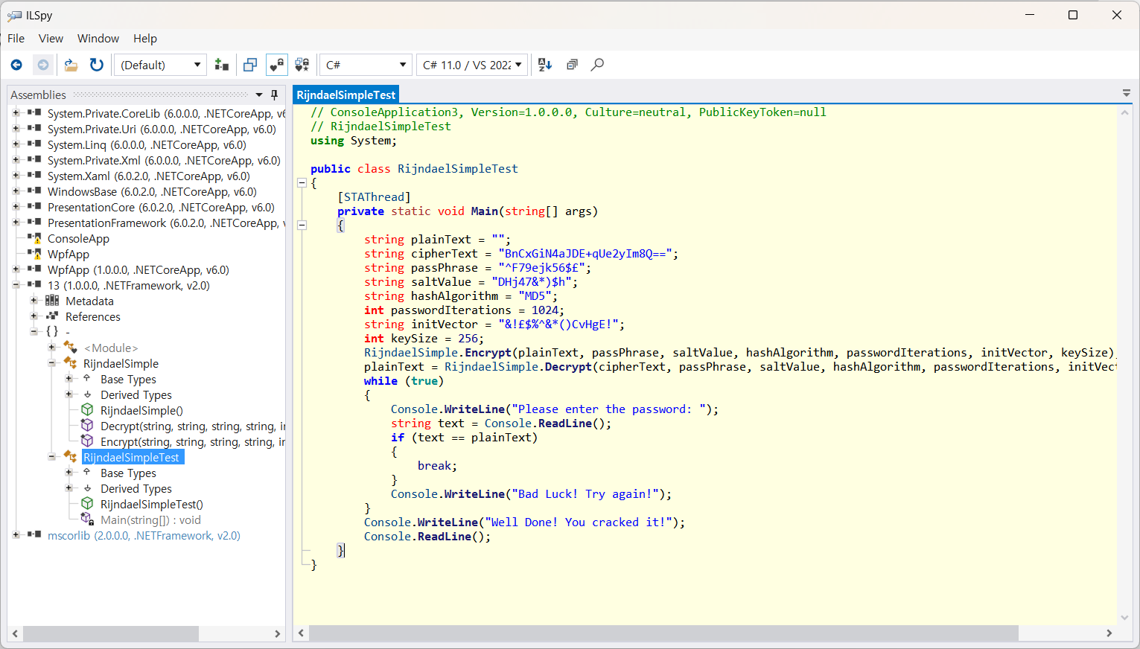Click the <Module> class icon

[x=70, y=348]
